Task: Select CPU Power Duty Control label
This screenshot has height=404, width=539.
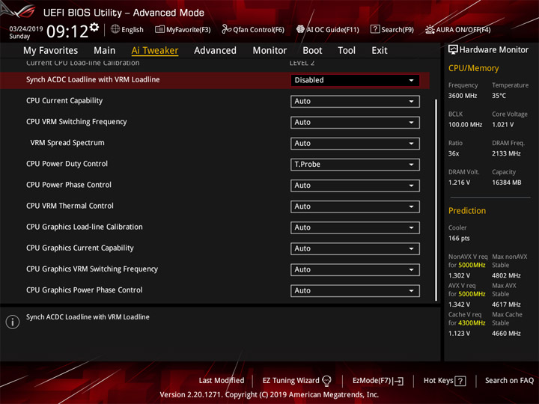Action: [67, 164]
